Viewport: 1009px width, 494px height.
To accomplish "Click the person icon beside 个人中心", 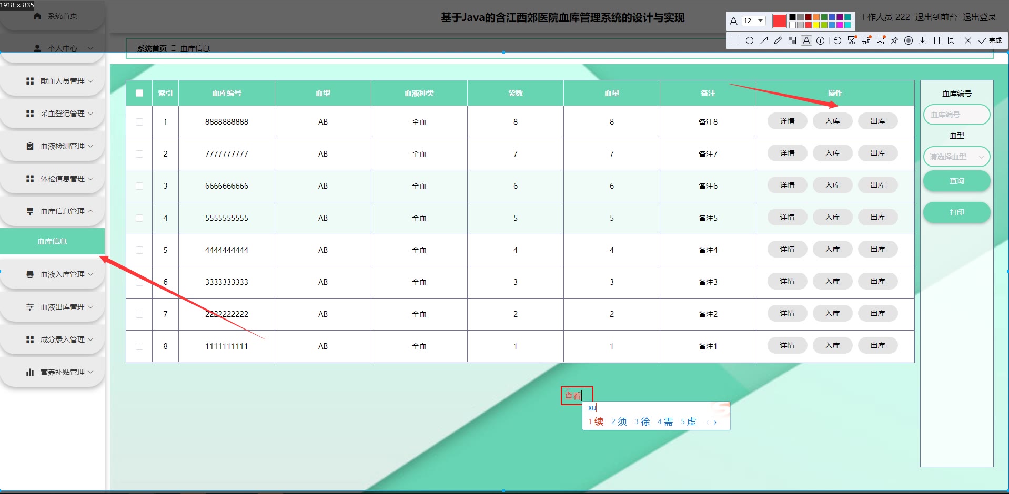I will click(37, 48).
